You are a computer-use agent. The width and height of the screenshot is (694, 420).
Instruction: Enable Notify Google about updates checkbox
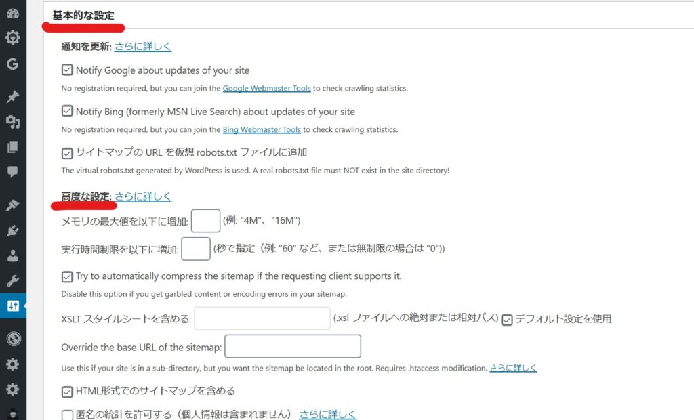tap(67, 70)
